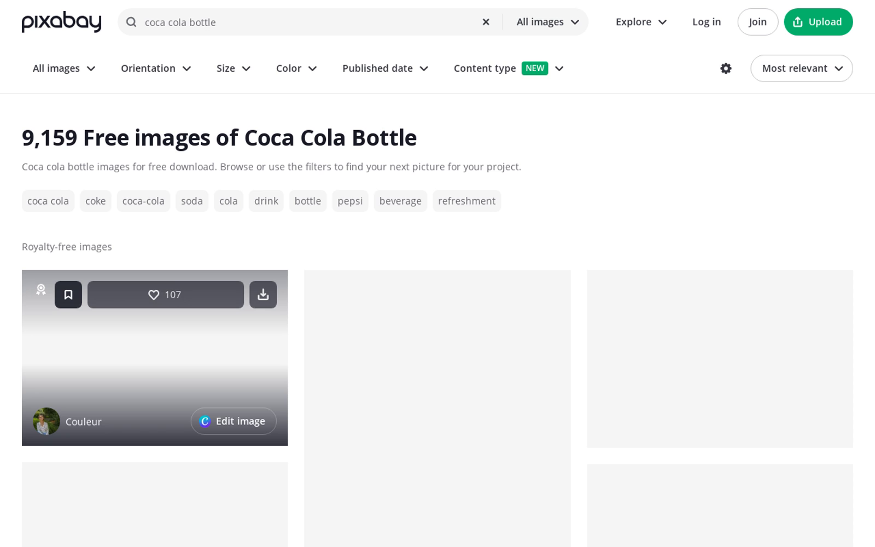
Task: Open the Couleur username link
Action: pos(84,422)
